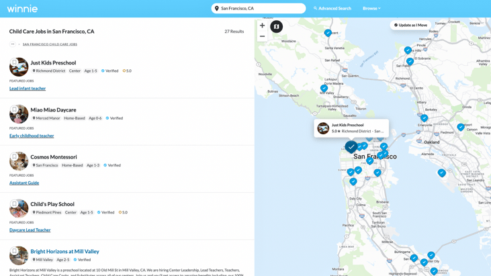
Task: Expand the Browse menu
Action: coord(371,9)
